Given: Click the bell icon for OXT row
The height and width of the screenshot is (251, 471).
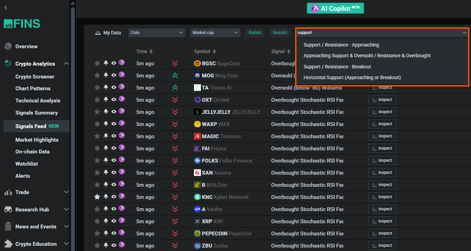Looking at the screenshot, I should click(x=106, y=100).
